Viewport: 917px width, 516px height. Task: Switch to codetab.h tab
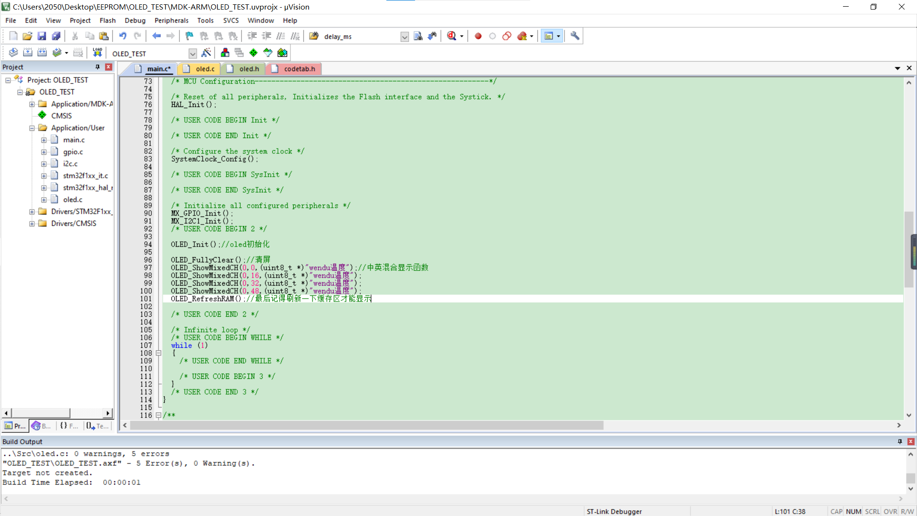tap(299, 69)
